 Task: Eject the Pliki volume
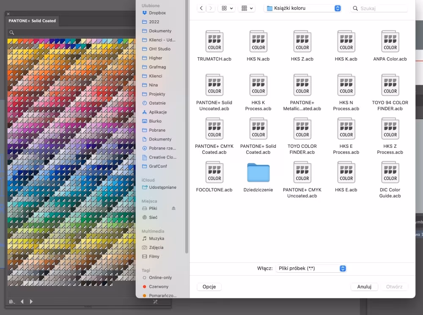pos(173,208)
